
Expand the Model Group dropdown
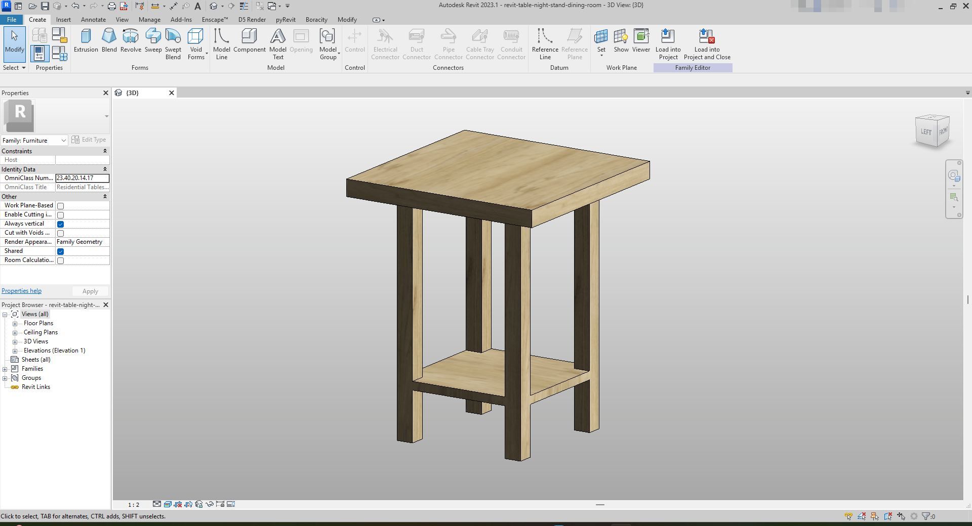(x=328, y=44)
